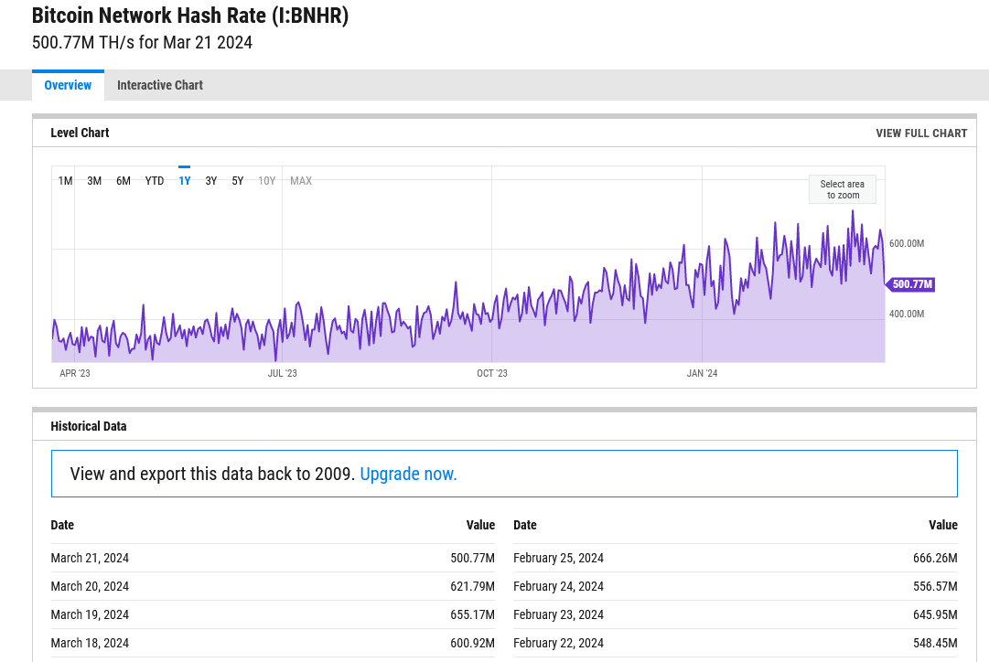This screenshot has height=662, width=989.
Task: Click the APR '23 axis label
Action: (75, 373)
